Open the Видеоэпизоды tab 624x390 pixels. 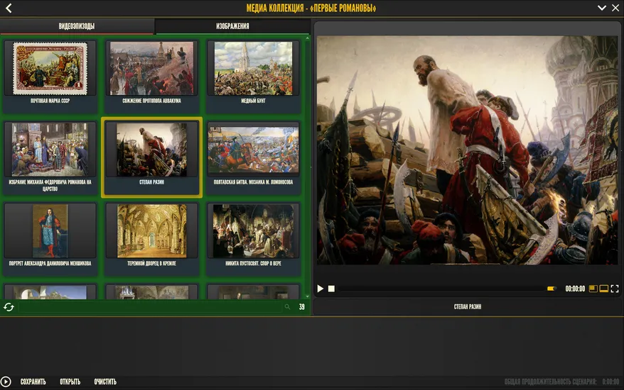[x=77, y=26]
